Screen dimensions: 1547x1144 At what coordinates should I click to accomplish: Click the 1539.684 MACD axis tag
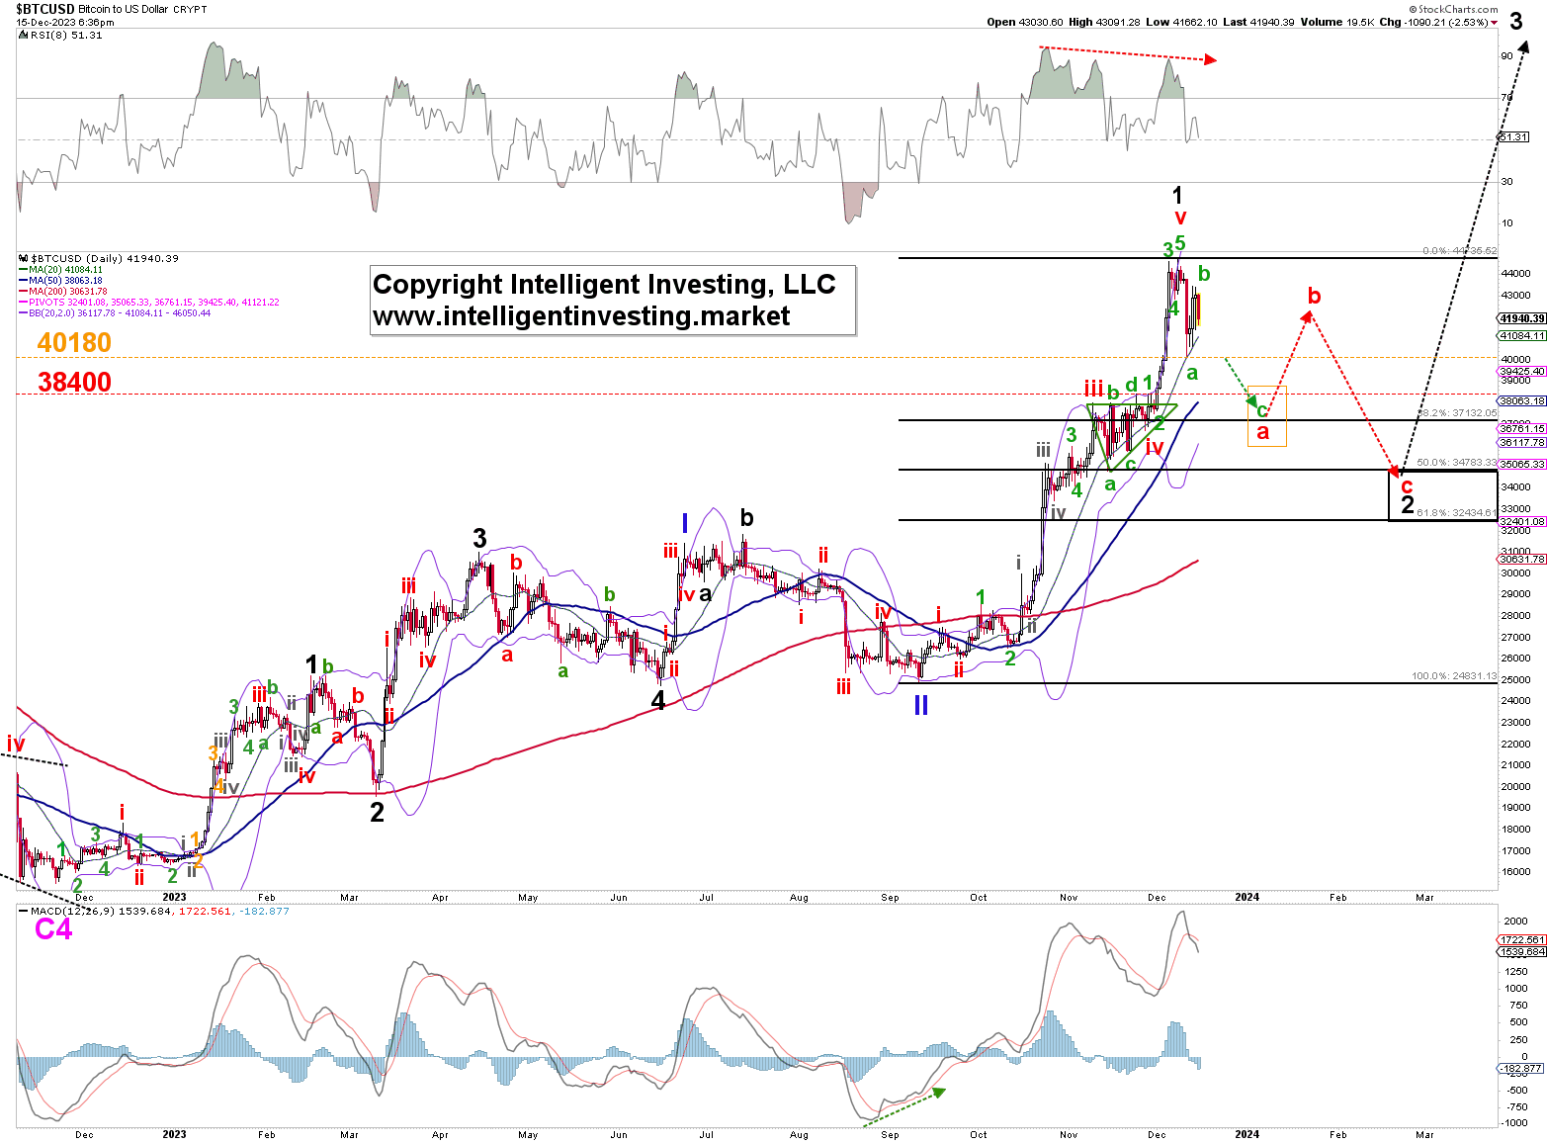1522,951
